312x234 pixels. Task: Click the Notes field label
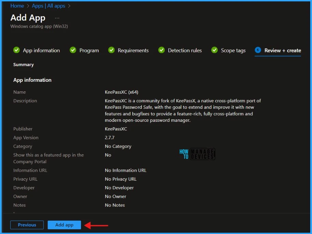tap(19, 205)
